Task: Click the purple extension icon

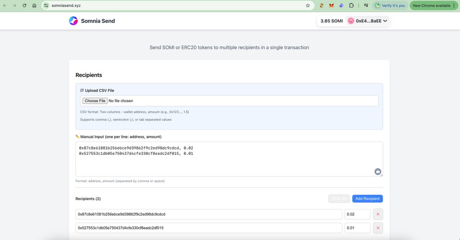Action: [341, 6]
